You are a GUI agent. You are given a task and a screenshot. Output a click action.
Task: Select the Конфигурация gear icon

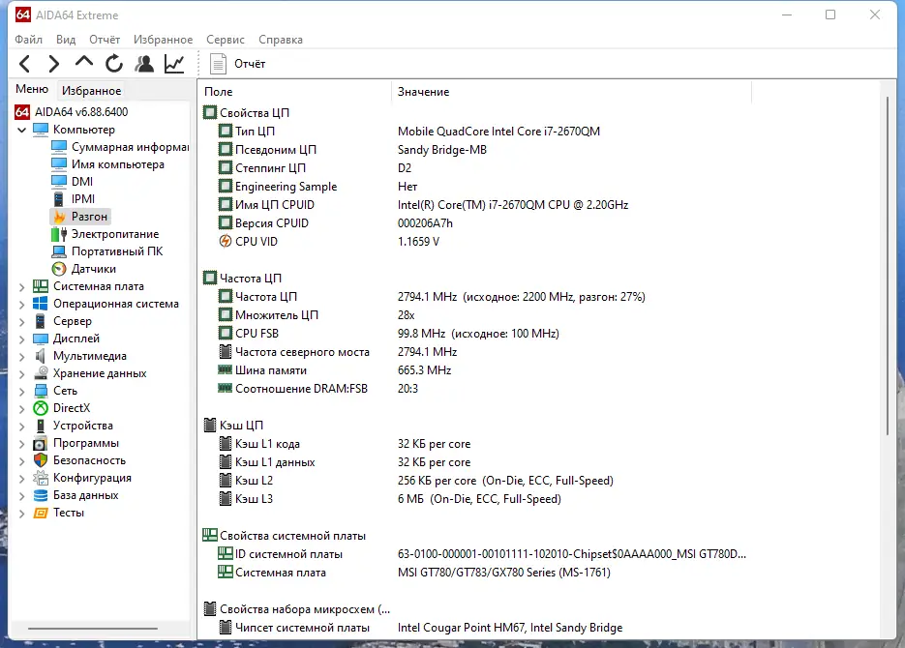point(41,478)
